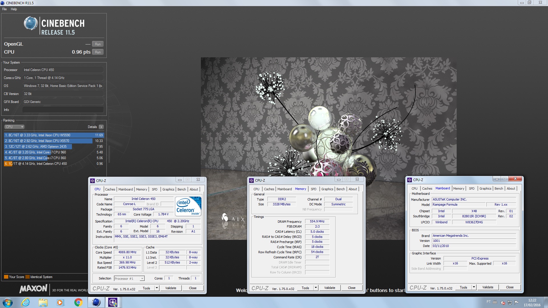Switch to Graphics tab in the Mainboard window

[x=485, y=189]
